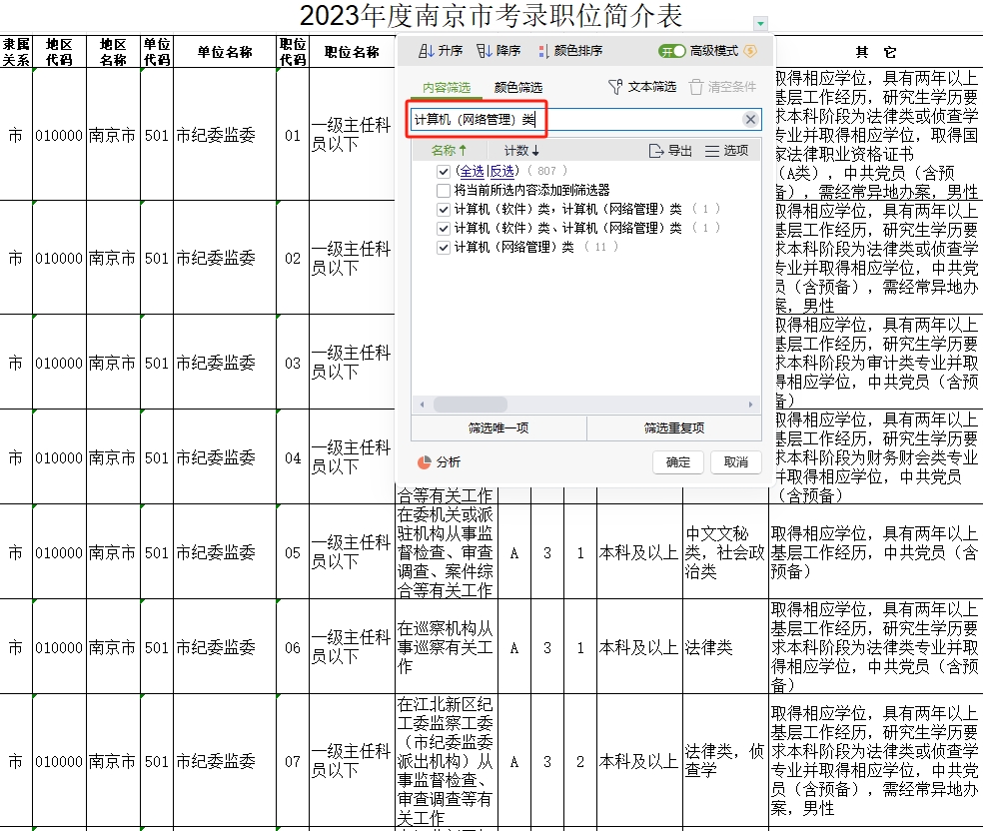Viewport: 983px width, 831px height.
Task: Select 单位名称 column header
Action: coord(225,51)
